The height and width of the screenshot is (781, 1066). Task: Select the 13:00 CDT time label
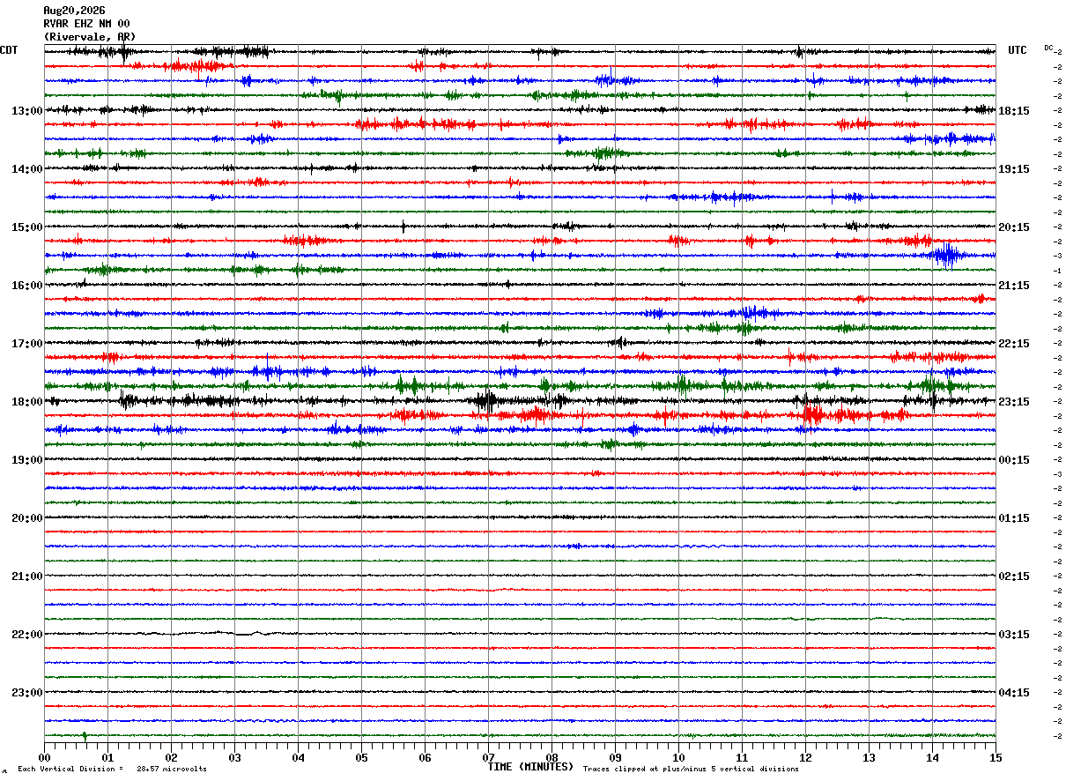(x=27, y=111)
